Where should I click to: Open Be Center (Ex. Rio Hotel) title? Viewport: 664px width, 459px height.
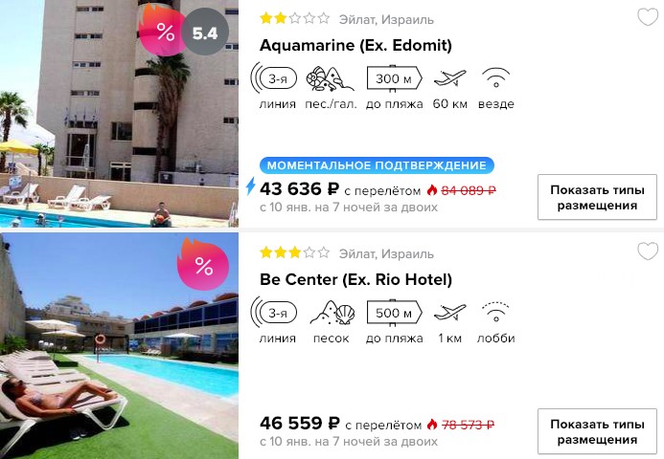(x=355, y=279)
